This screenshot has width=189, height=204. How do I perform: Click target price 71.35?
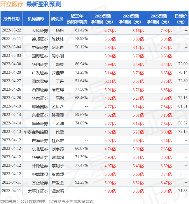183,191
